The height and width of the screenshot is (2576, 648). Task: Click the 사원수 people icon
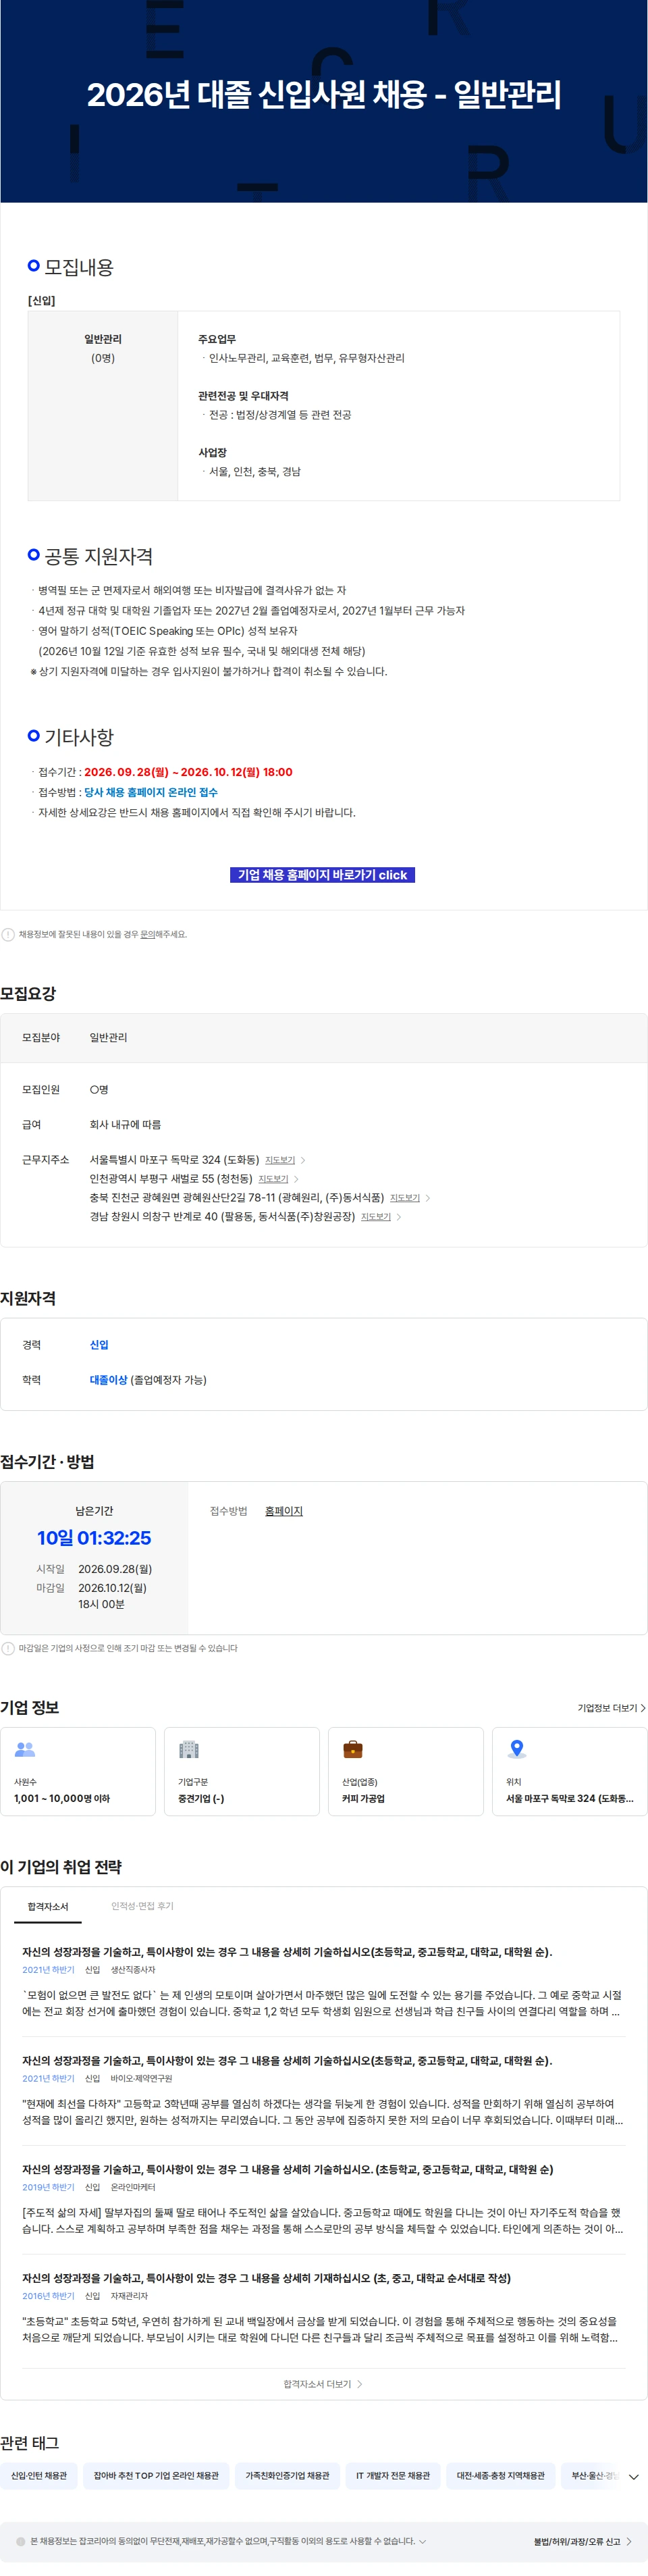click(x=25, y=1749)
